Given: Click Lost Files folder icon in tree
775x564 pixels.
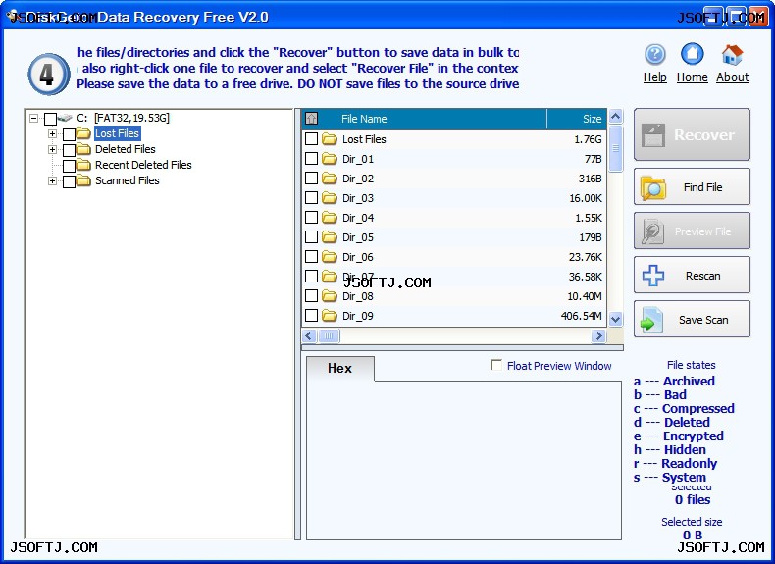Looking at the screenshot, I should tap(83, 133).
